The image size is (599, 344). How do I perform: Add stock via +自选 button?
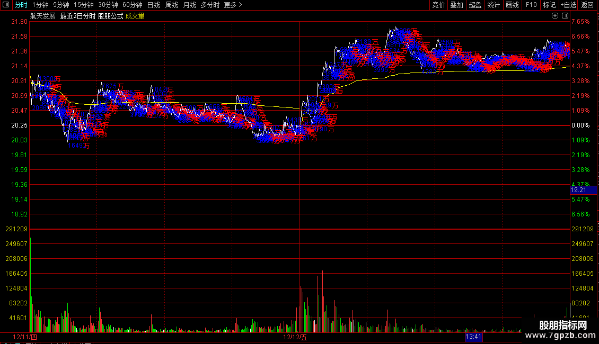[x=568, y=5]
